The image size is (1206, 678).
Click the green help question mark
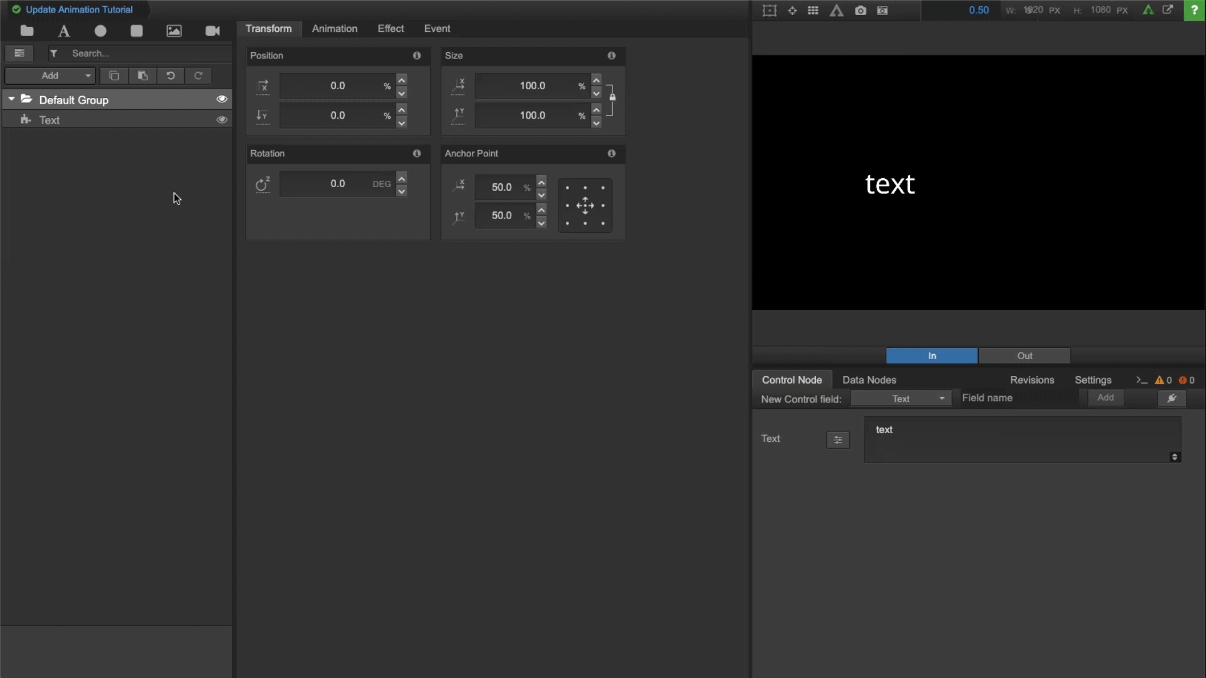click(1194, 10)
